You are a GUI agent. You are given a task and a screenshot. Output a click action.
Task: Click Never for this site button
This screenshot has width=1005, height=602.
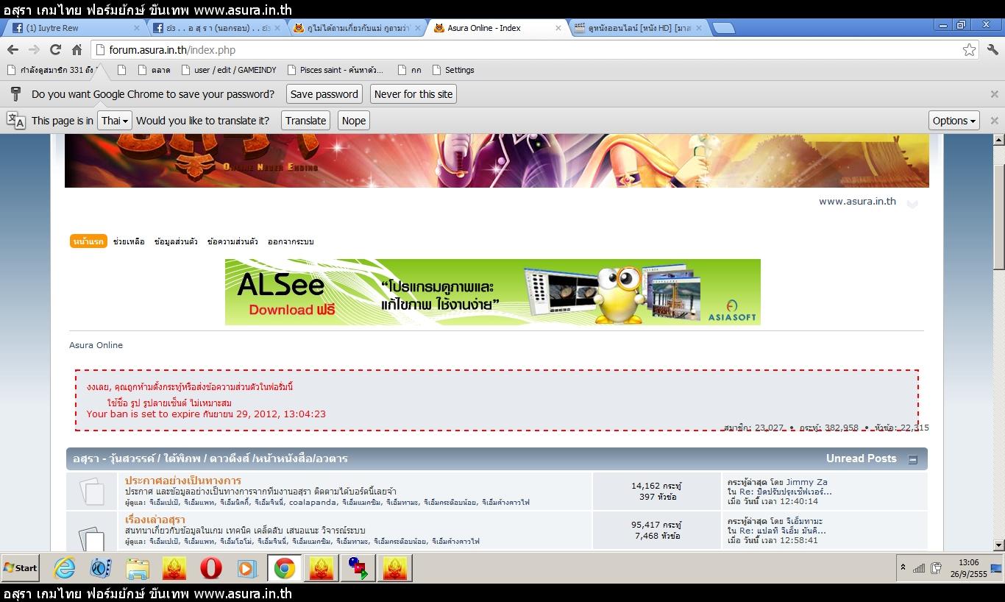click(413, 94)
